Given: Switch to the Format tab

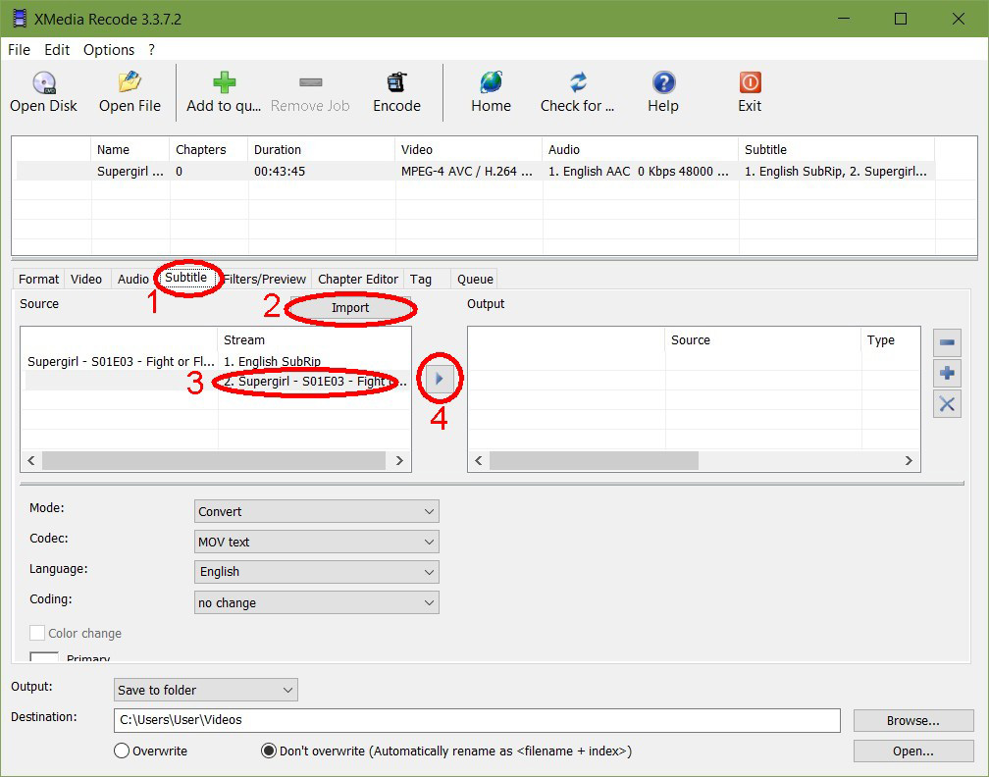Looking at the screenshot, I should (x=38, y=279).
